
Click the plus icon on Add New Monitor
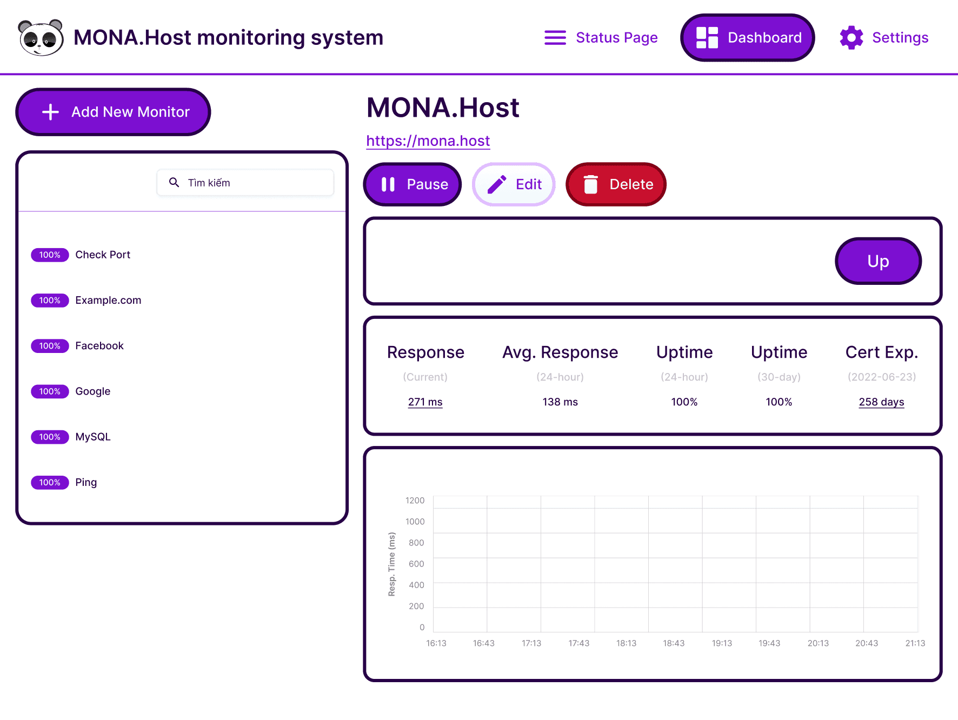(50, 112)
